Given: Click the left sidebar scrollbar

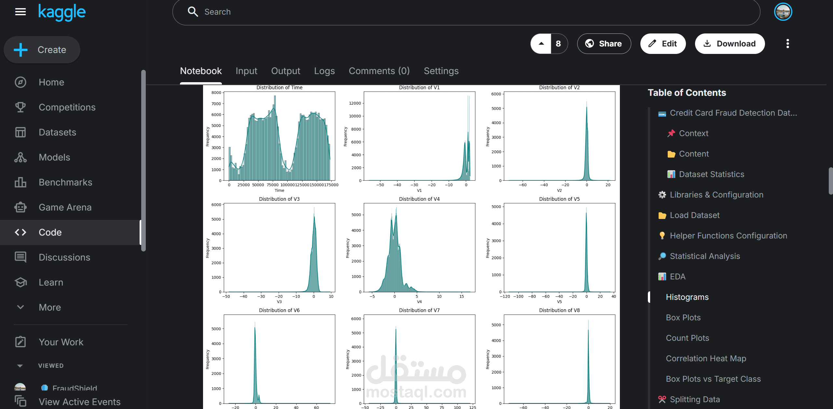Looking at the screenshot, I should 143,160.
